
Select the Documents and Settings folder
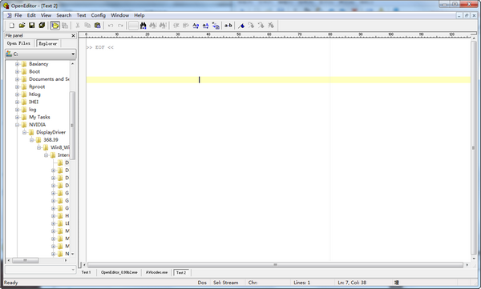pyautogui.click(x=49, y=79)
